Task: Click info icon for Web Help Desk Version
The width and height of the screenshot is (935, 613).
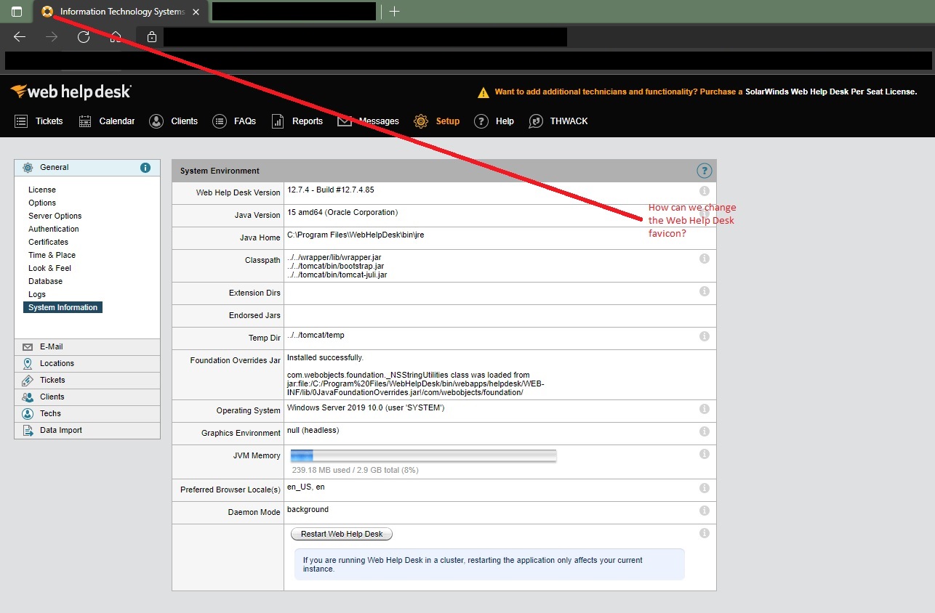Action: pos(704,191)
